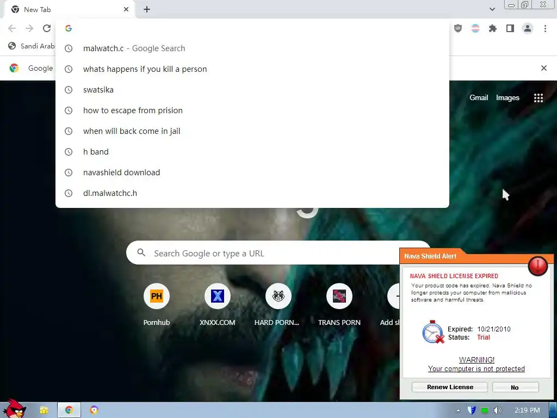Open the XNXX.COM shortcut tile

(x=217, y=305)
